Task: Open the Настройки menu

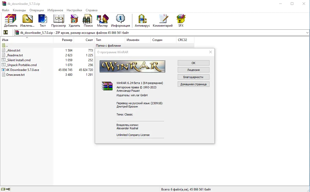Action: 74,10
